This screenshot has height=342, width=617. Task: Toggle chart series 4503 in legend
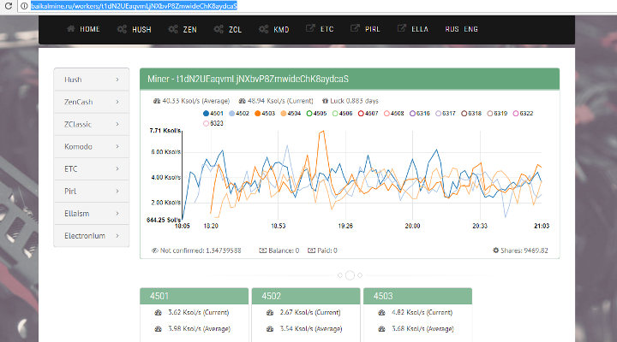pos(265,114)
